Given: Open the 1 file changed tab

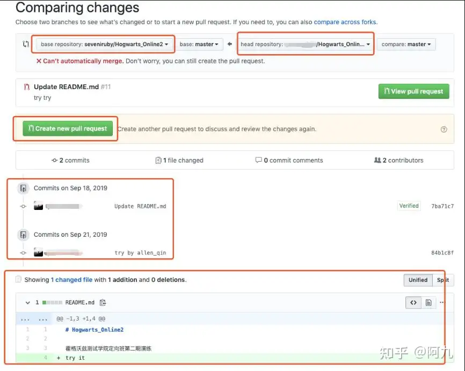Looking at the screenshot, I should coord(180,160).
